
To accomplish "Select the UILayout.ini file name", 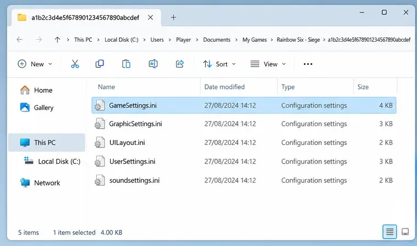I will tap(127, 143).
